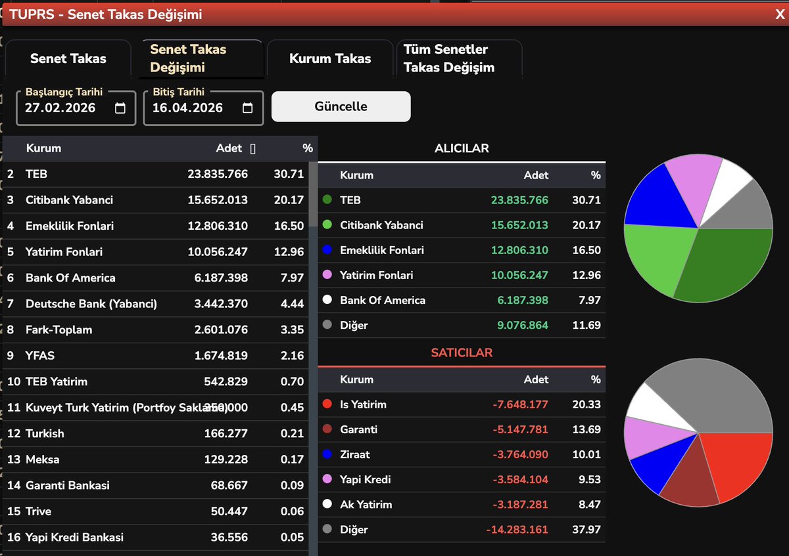Open Tüm Senetler Takas Değişim tab

pos(459,58)
